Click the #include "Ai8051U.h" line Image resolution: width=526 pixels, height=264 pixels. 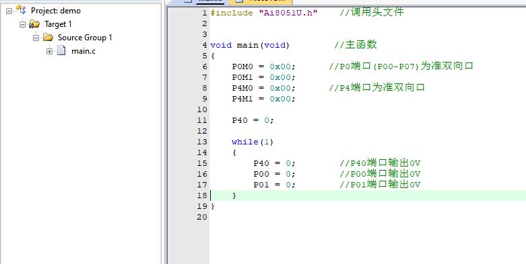point(264,13)
